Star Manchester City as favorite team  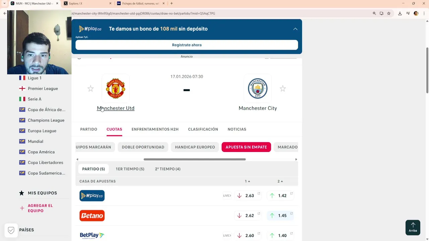click(283, 89)
